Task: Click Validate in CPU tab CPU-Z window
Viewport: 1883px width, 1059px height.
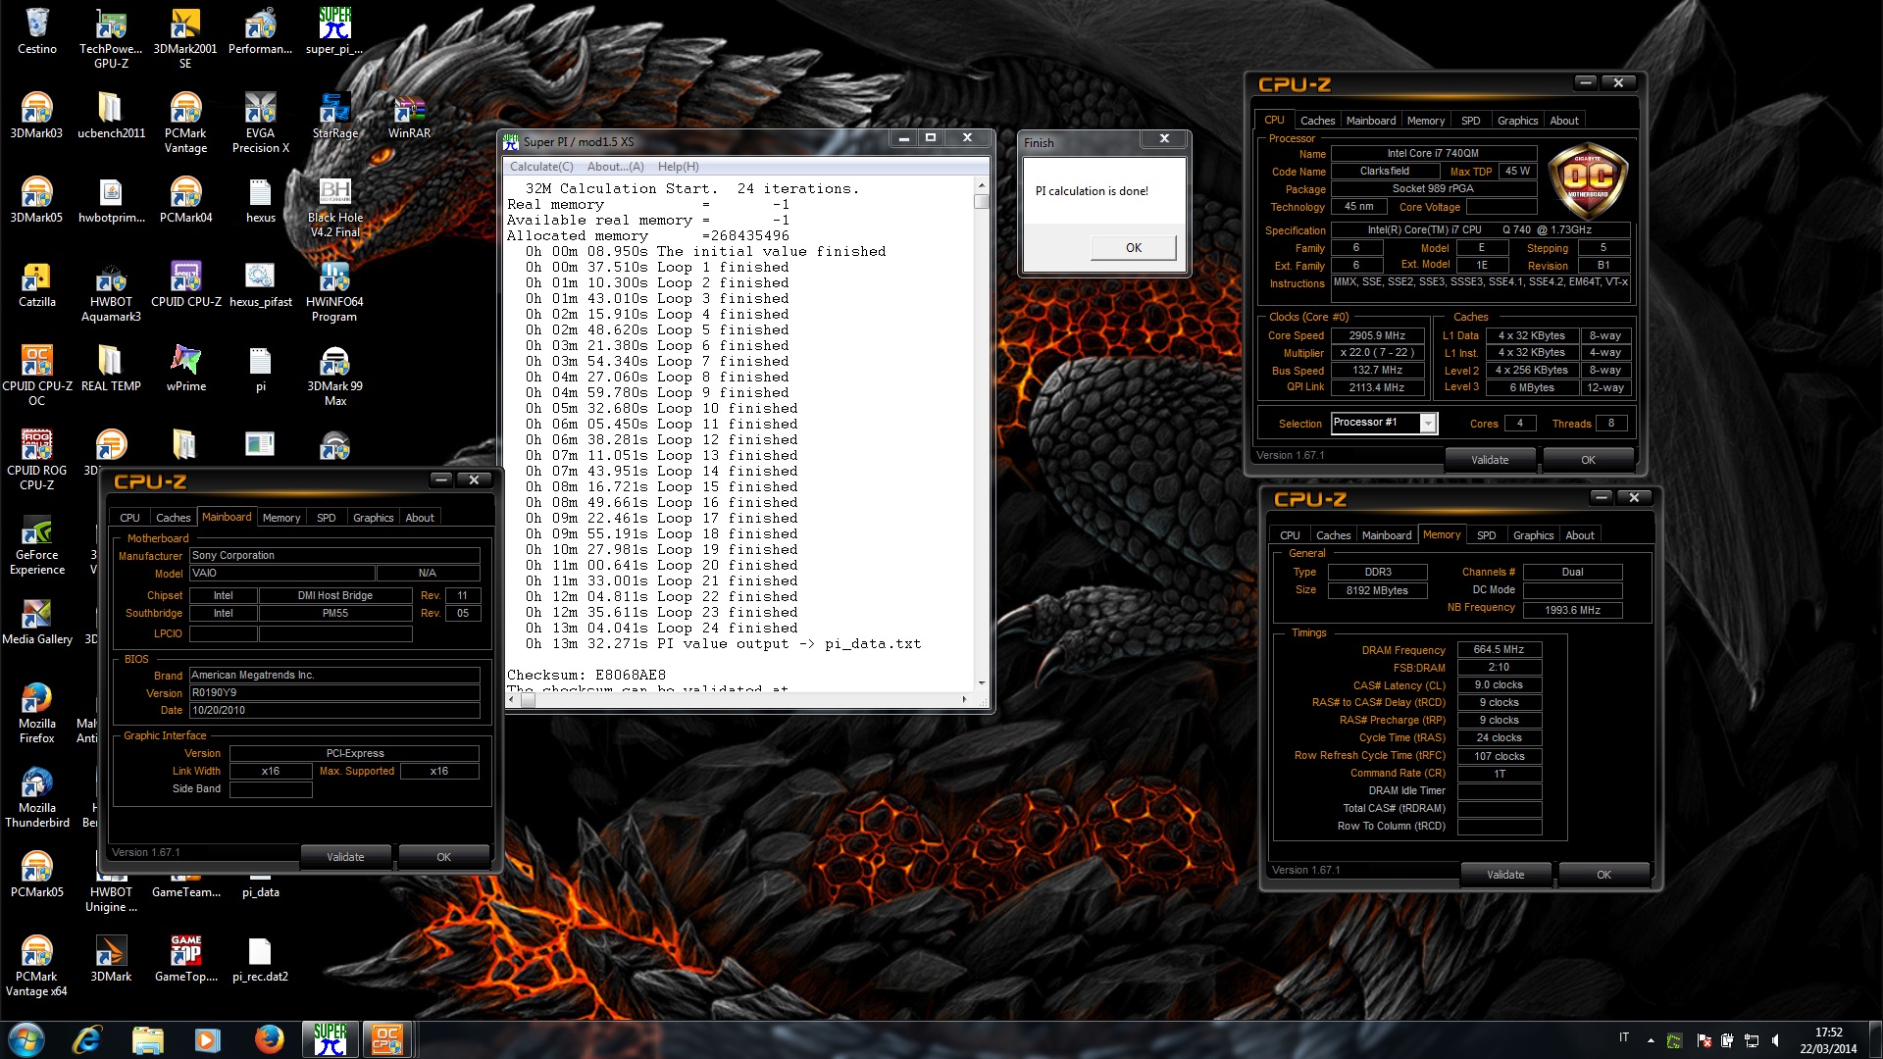Action: 1490,460
